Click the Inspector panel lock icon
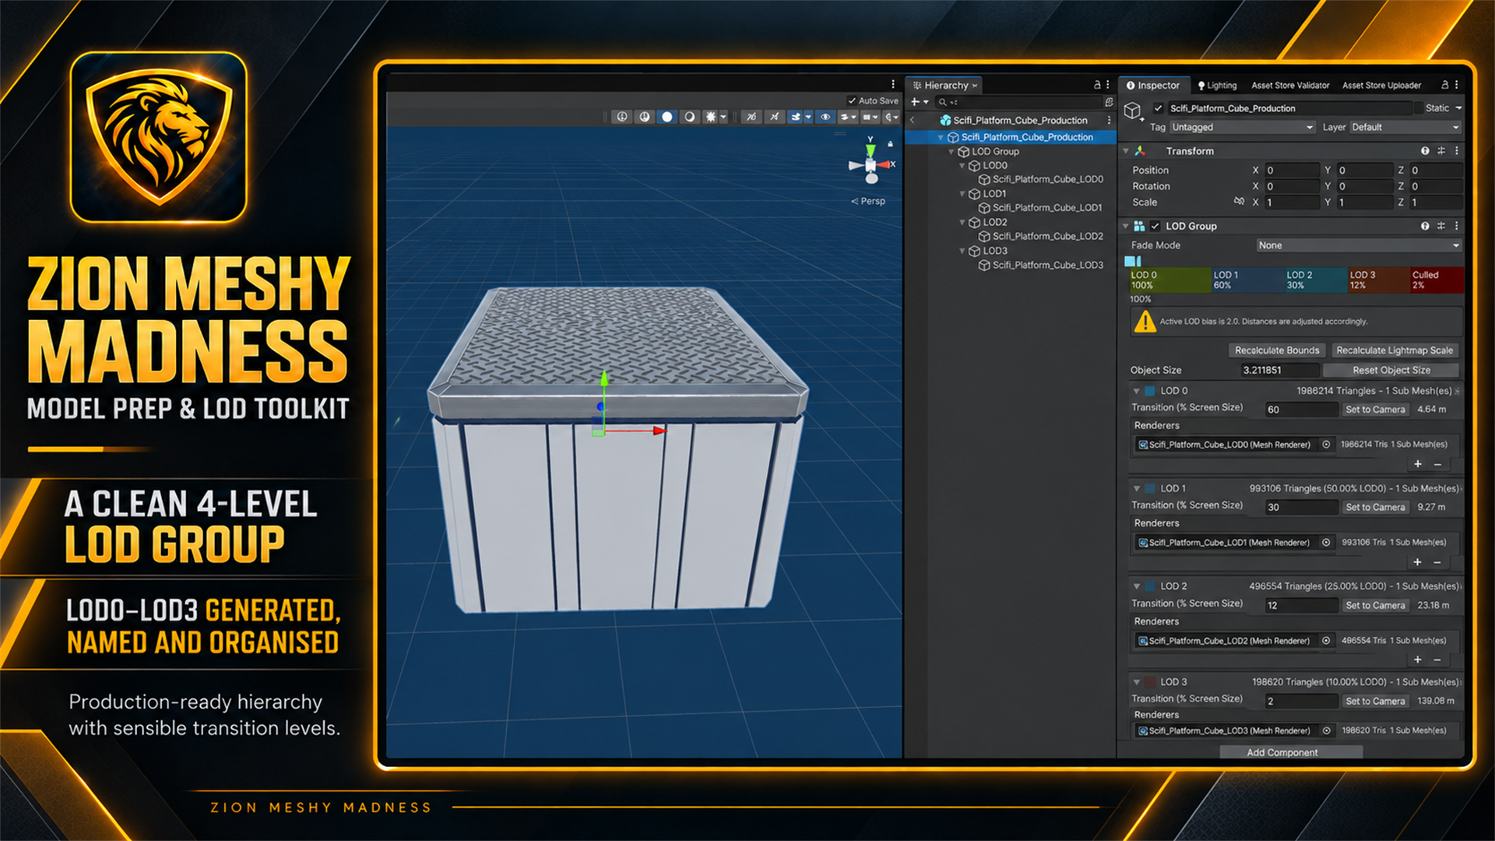The height and width of the screenshot is (841, 1495). click(1444, 85)
